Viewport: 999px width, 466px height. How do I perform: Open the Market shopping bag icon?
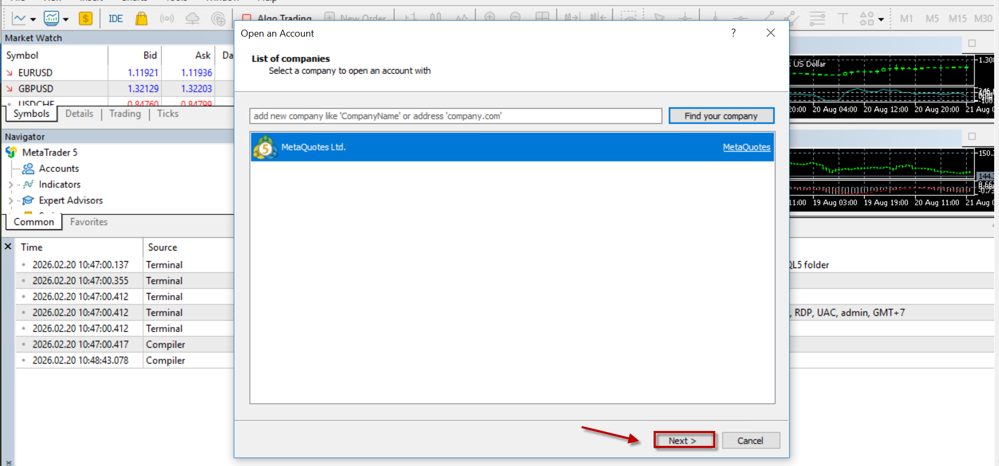(141, 19)
